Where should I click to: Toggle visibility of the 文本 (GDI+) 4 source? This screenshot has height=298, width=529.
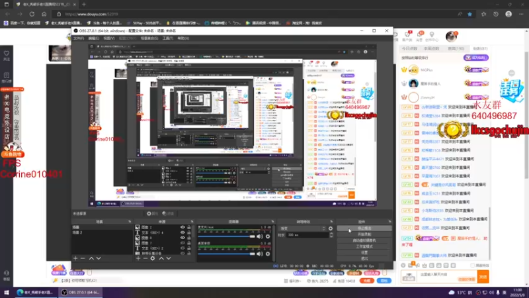point(183,232)
